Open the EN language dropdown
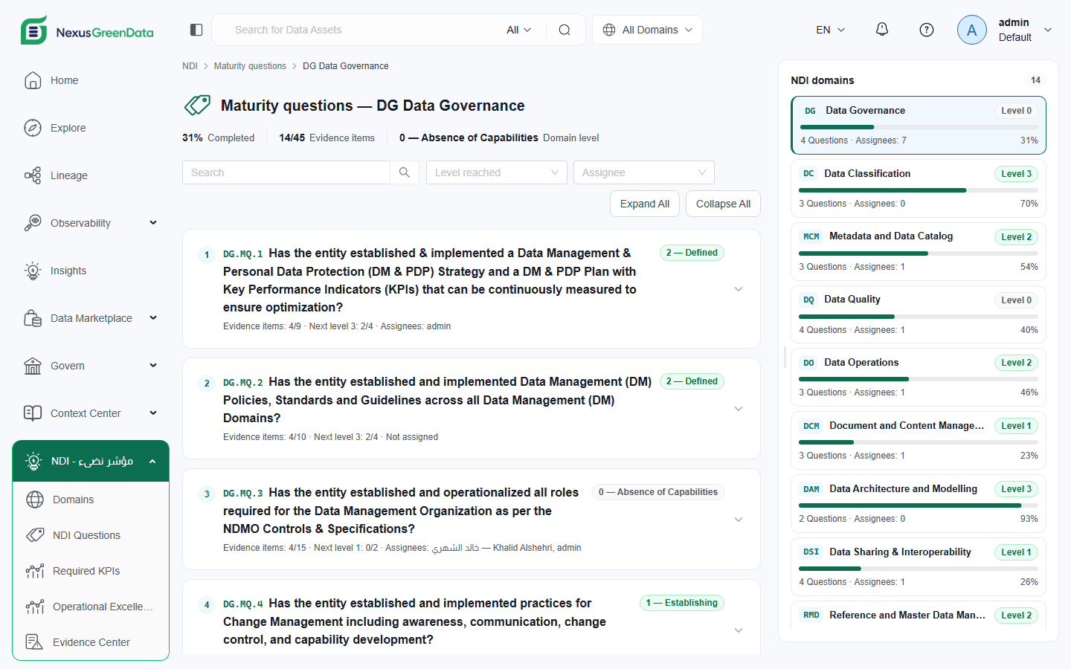This screenshot has width=1071, height=669. [830, 30]
